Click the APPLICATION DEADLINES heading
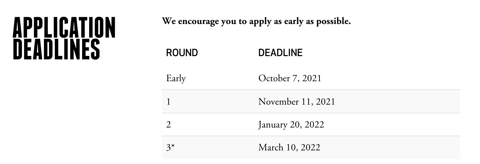 (x=64, y=38)
